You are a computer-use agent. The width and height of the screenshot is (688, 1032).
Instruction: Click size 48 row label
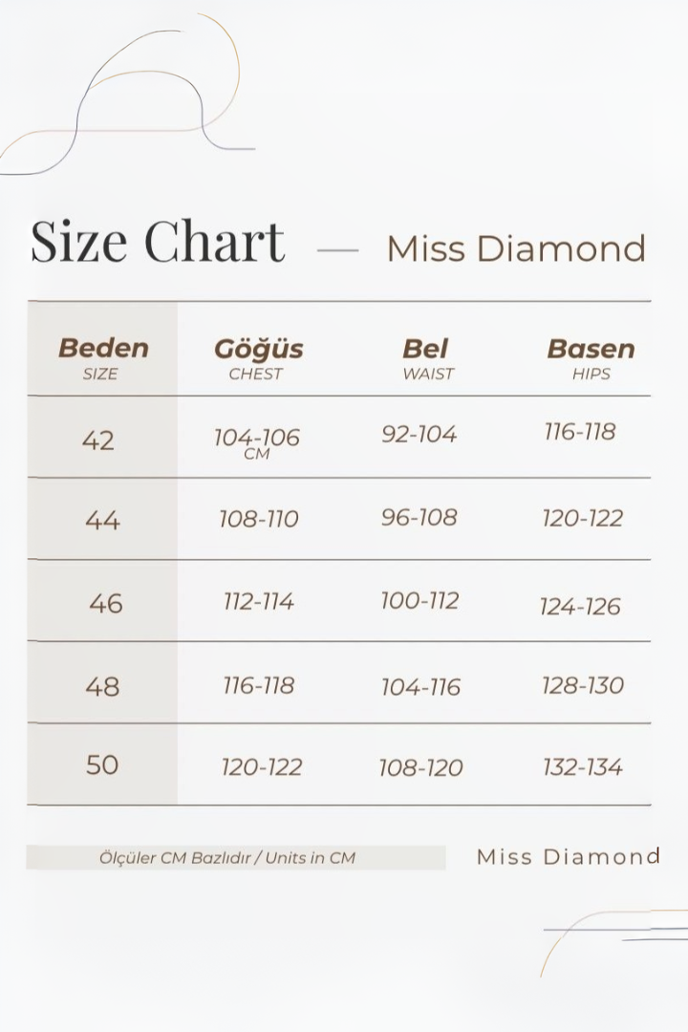[x=102, y=686]
